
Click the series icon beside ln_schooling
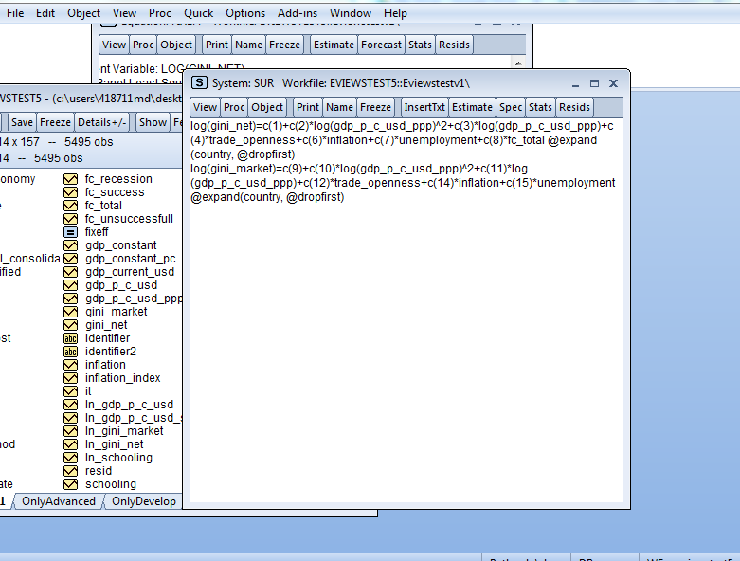click(x=70, y=458)
